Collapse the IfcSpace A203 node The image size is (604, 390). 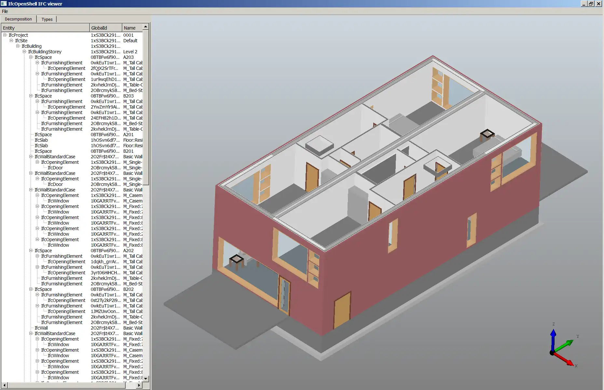pyautogui.click(x=31, y=57)
